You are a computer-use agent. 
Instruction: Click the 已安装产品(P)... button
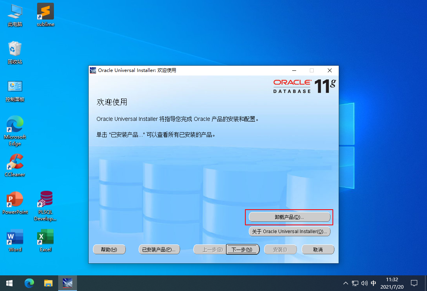[159, 250]
